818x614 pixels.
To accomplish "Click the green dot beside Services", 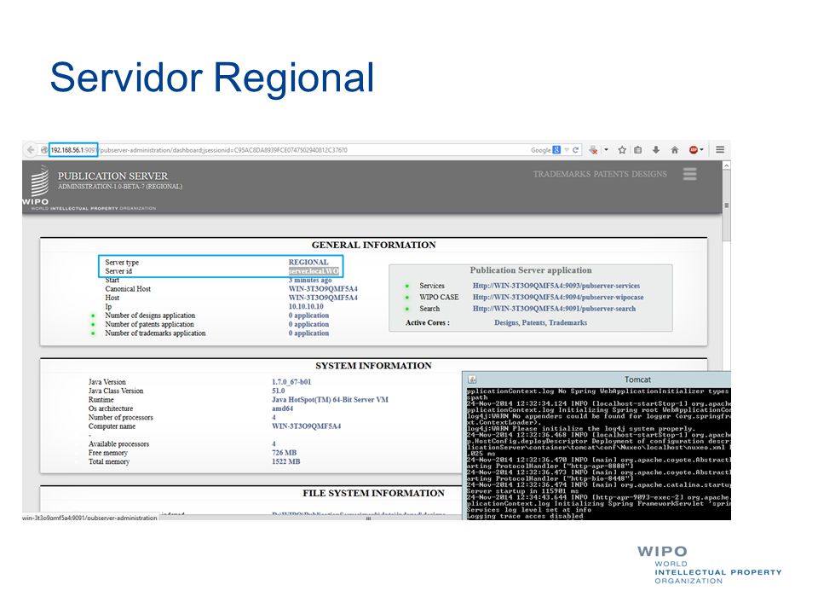I will click(407, 287).
